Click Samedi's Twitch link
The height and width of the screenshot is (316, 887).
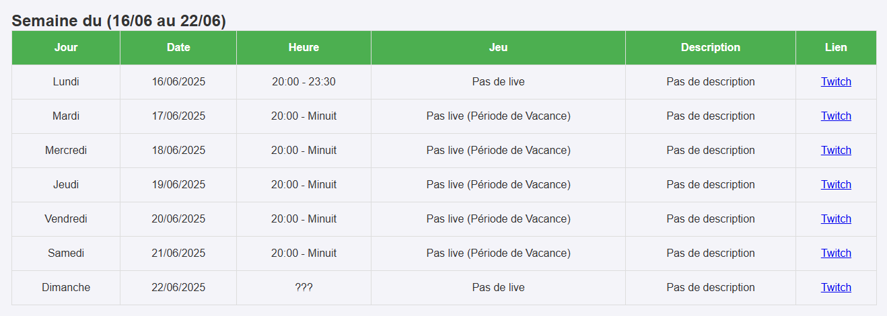[x=835, y=253]
